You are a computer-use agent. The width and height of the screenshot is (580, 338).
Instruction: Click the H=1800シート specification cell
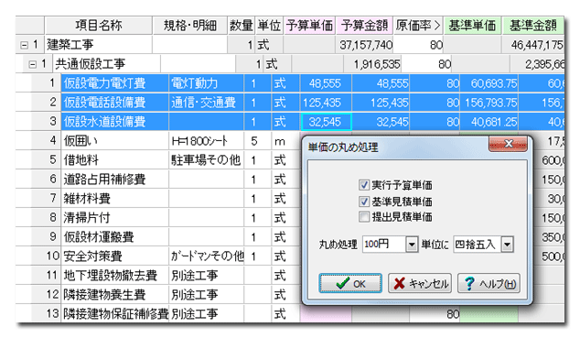tap(207, 141)
